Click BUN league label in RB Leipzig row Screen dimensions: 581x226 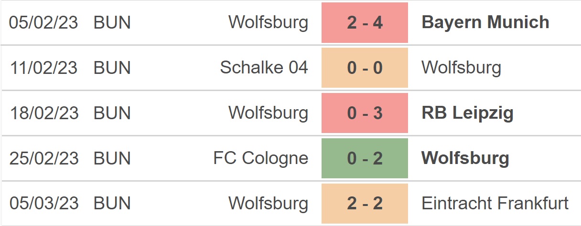[x=112, y=113]
